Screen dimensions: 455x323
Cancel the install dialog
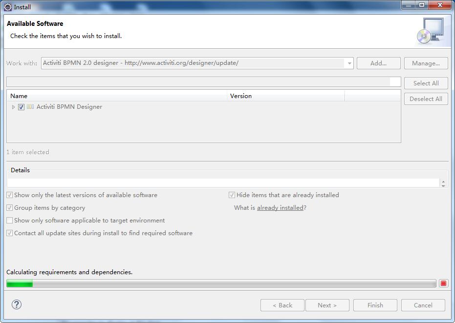(x=423, y=305)
